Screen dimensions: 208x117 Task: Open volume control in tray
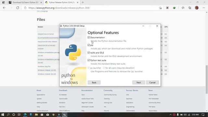185,115
